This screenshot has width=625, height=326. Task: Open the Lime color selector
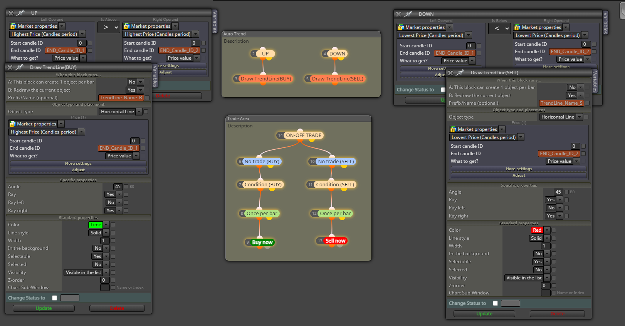pyautogui.click(x=99, y=225)
